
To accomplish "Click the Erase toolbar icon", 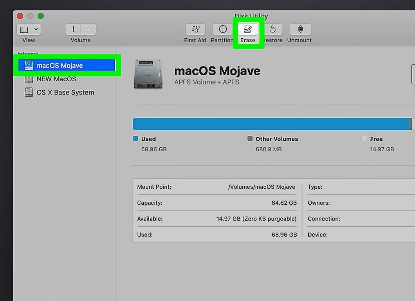I will (248, 29).
